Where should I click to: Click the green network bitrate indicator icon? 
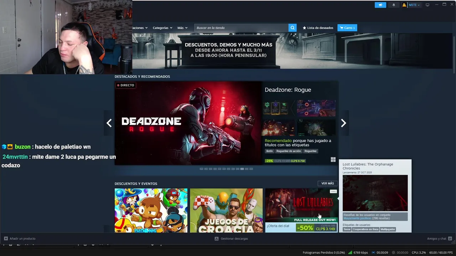tap(350, 252)
